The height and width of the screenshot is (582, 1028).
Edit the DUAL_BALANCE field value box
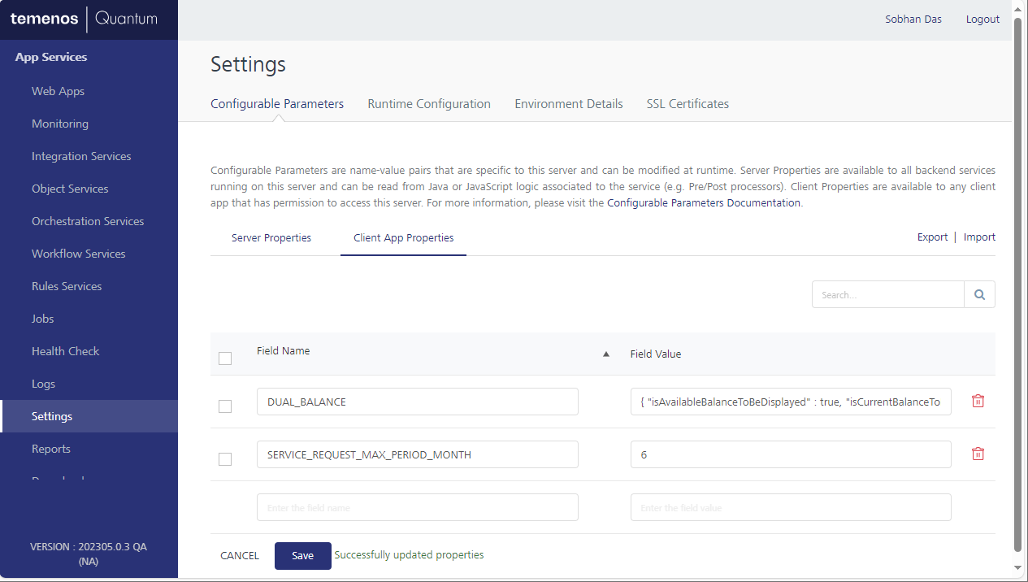[x=791, y=402]
